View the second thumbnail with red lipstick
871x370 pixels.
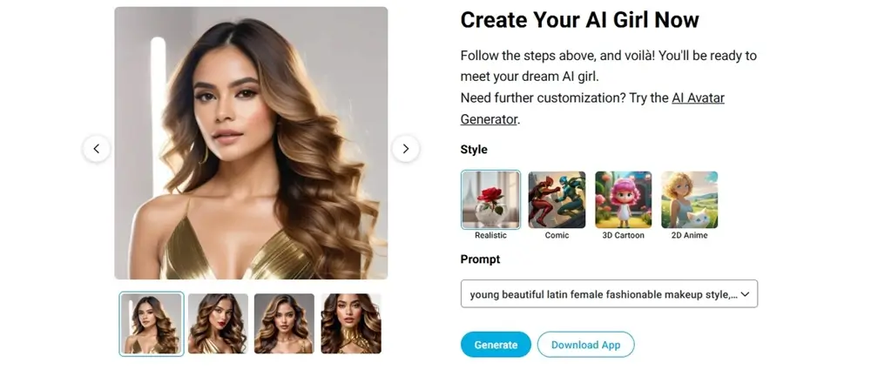point(218,323)
